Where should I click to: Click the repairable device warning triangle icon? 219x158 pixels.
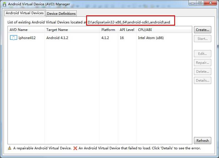tap(9, 148)
